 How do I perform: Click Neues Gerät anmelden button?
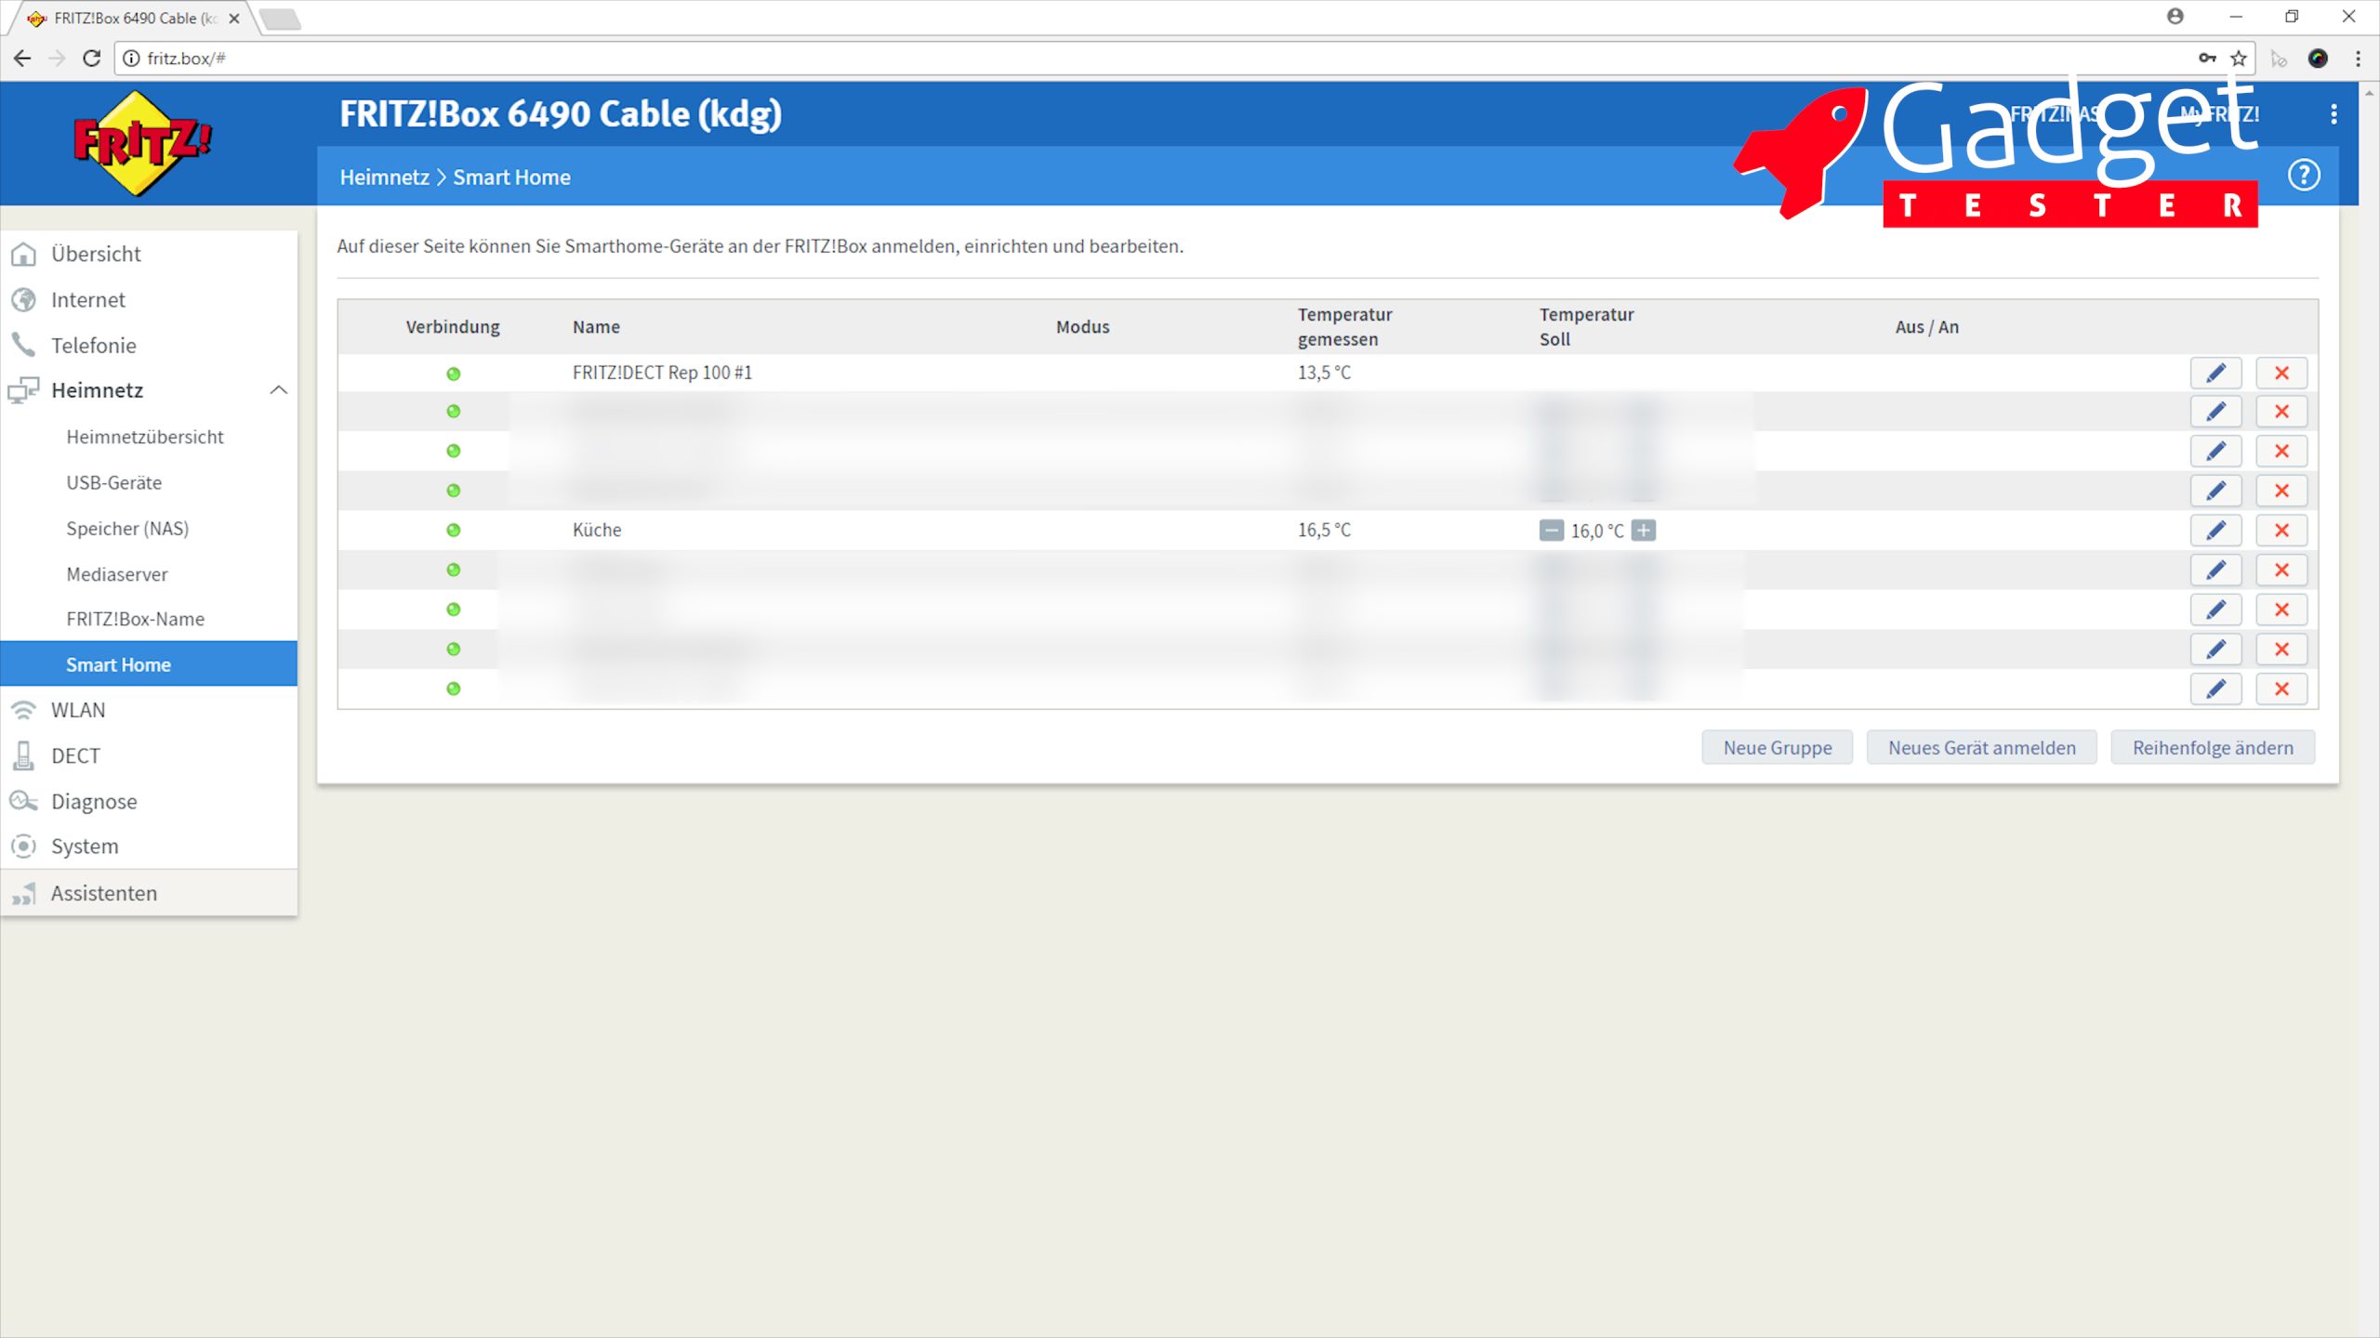(1981, 747)
